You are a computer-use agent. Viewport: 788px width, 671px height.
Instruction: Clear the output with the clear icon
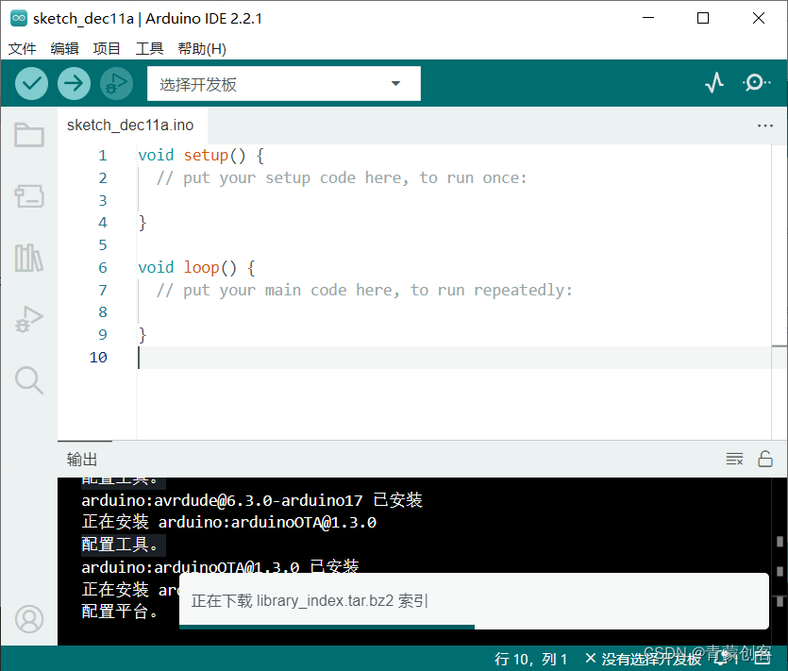coord(734,459)
